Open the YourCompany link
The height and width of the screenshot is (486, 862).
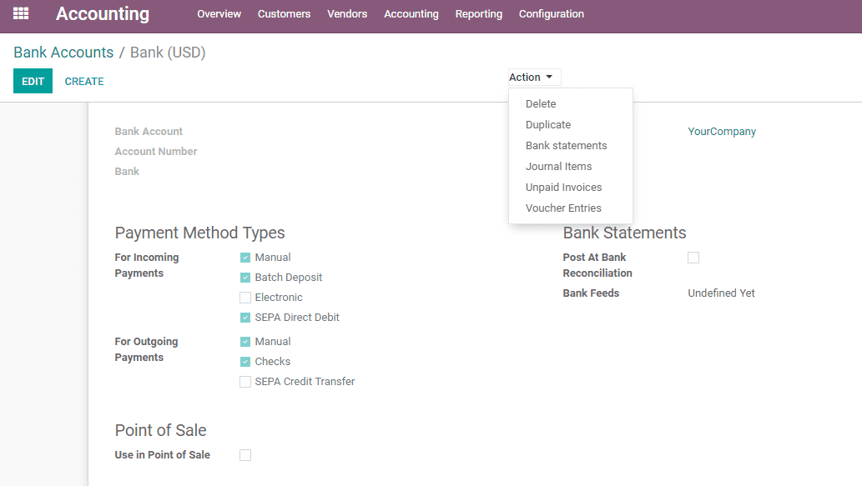722,131
